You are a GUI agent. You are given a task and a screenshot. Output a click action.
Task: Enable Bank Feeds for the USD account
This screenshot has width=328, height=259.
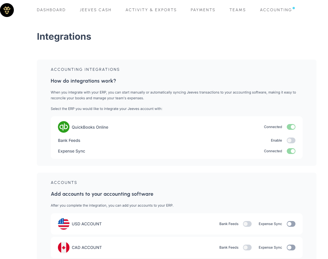point(247,224)
